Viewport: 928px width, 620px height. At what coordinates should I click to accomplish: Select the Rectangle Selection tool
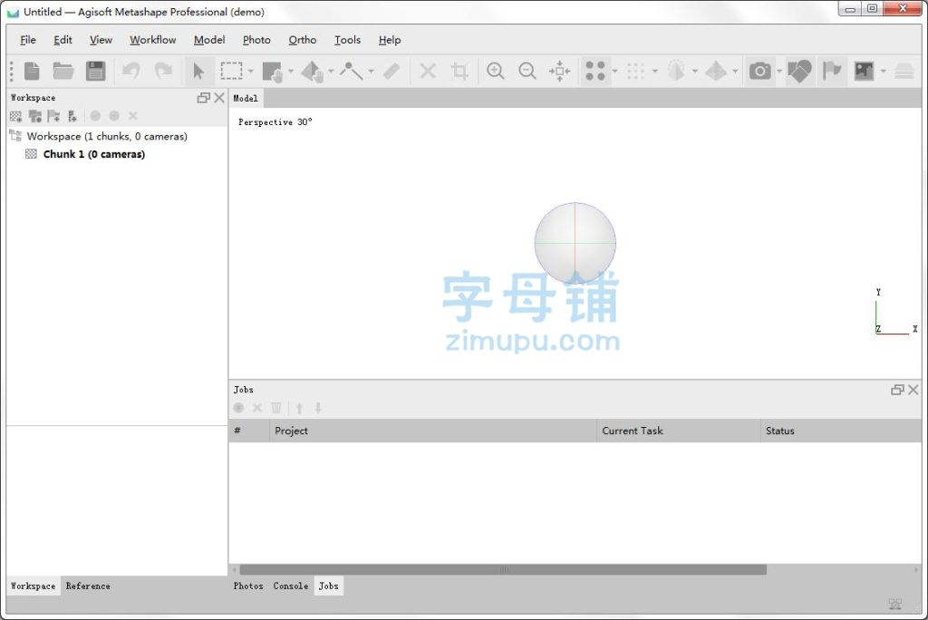231,71
